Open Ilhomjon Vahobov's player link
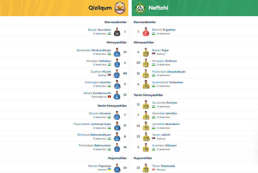 tap(99, 61)
